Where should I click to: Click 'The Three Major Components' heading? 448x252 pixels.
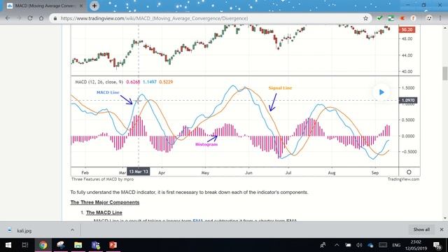pyautogui.click(x=105, y=202)
